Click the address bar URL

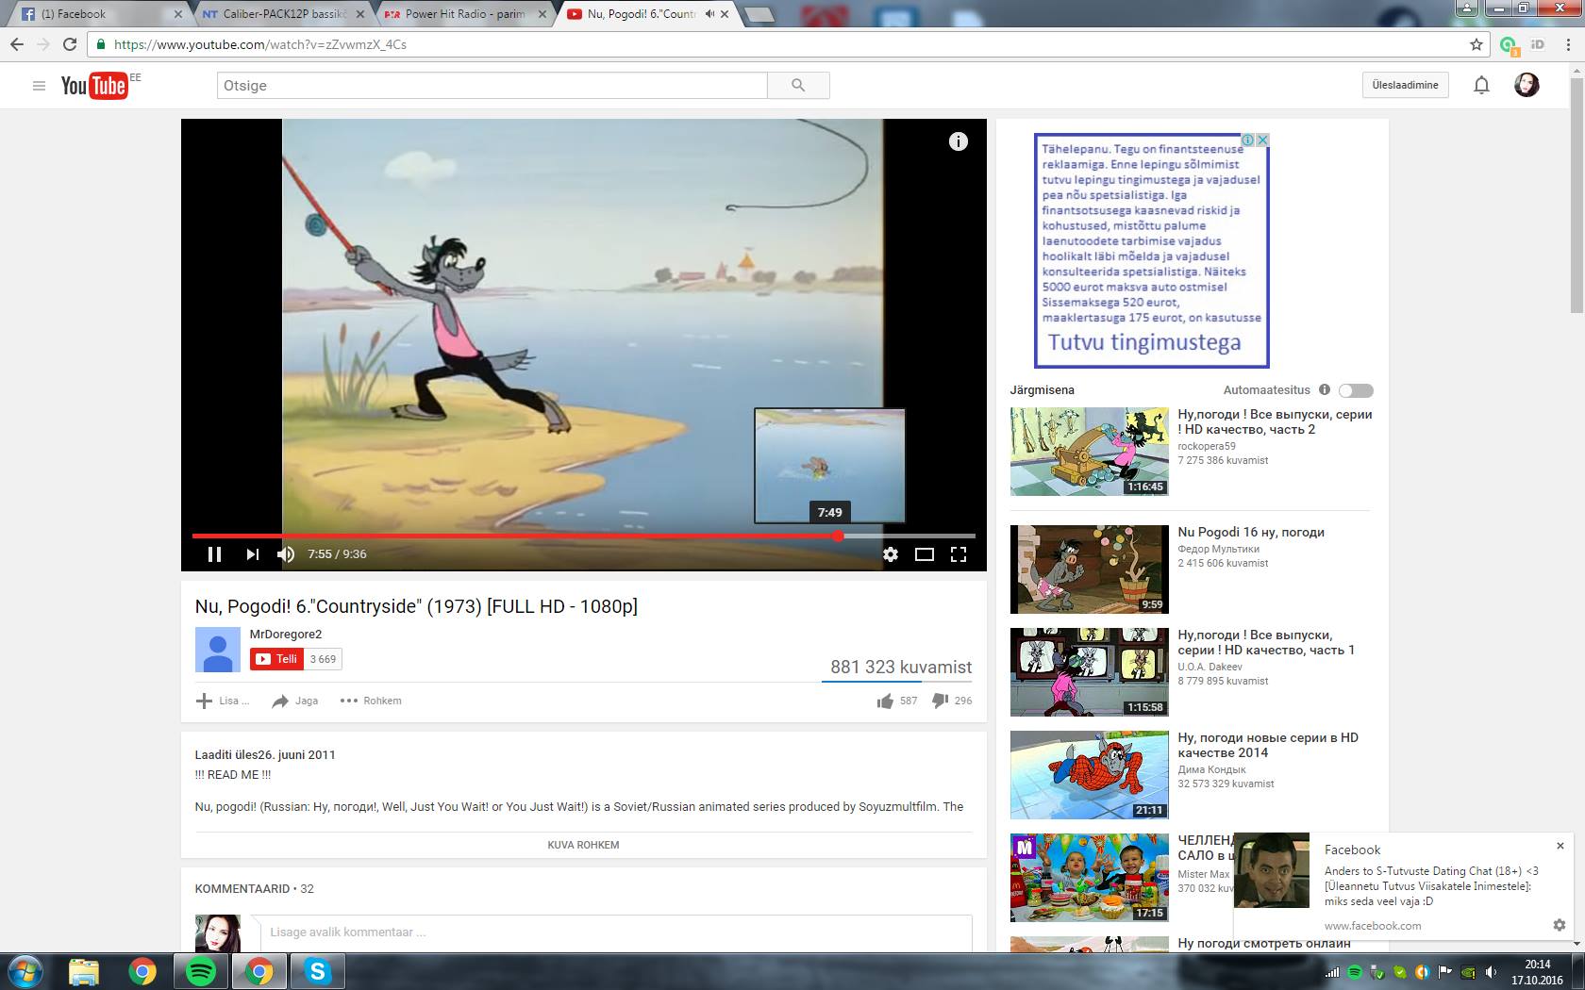(259, 44)
